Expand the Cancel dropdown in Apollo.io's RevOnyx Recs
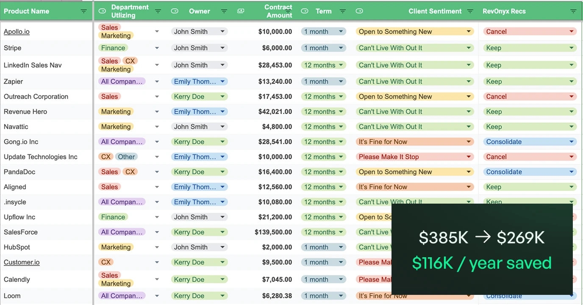This screenshot has height=305, width=583. [x=572, y=31]
